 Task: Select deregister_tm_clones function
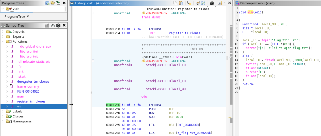(x=33, y=81)
